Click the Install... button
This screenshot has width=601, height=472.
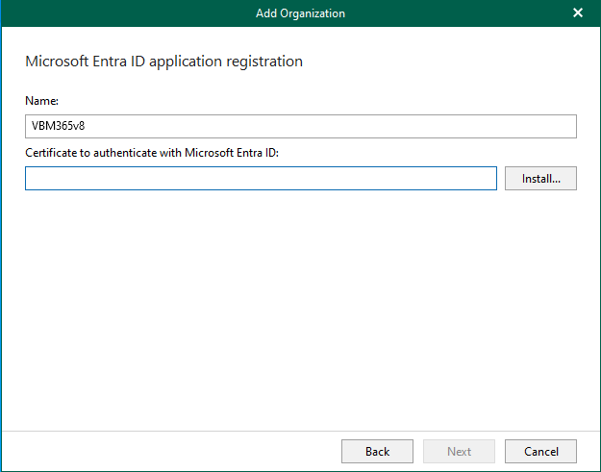(x=539, y=179)
